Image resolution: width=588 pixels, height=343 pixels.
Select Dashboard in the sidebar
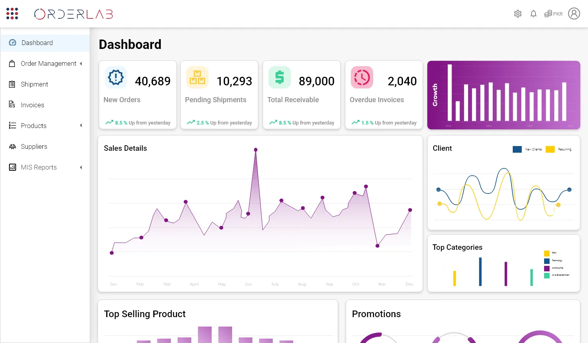[45, 43]
